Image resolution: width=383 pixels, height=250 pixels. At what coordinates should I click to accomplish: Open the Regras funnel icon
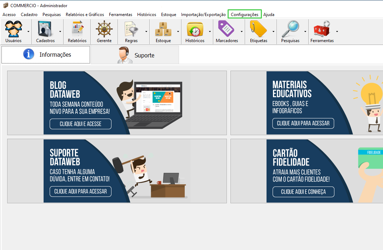pos(131,29)
